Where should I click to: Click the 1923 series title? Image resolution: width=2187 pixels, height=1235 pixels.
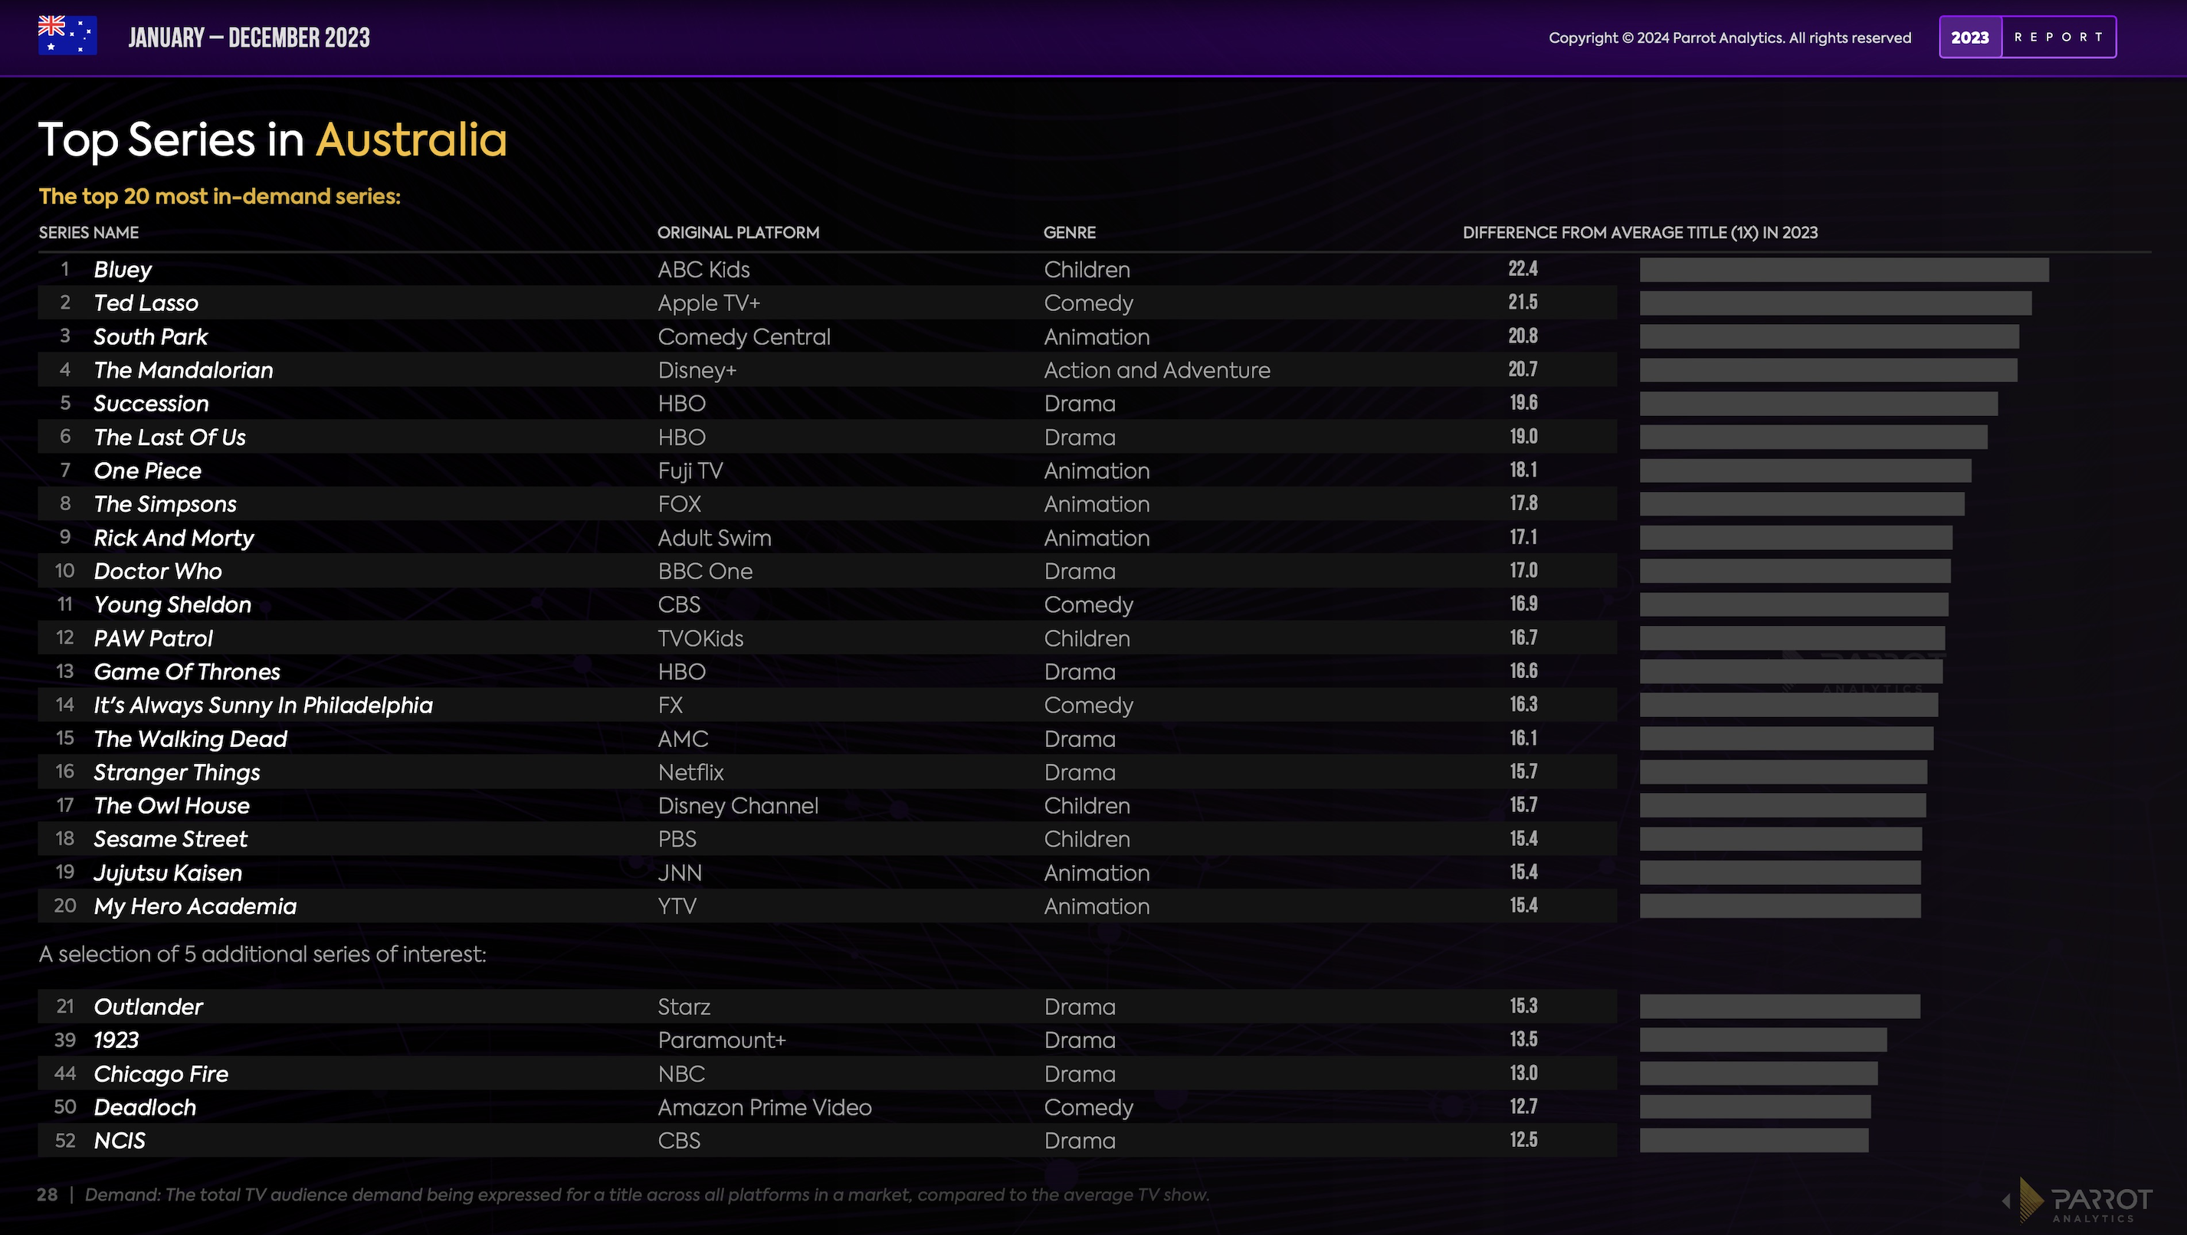116,1040
